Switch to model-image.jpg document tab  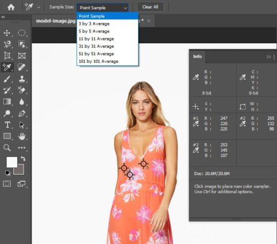(x=56, y=21)
